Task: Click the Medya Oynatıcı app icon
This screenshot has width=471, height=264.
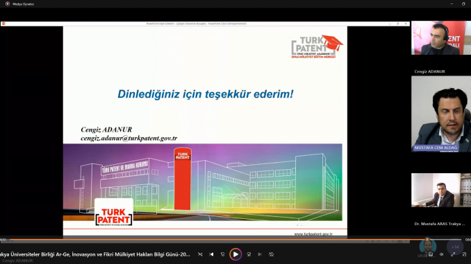Action: 8,4
